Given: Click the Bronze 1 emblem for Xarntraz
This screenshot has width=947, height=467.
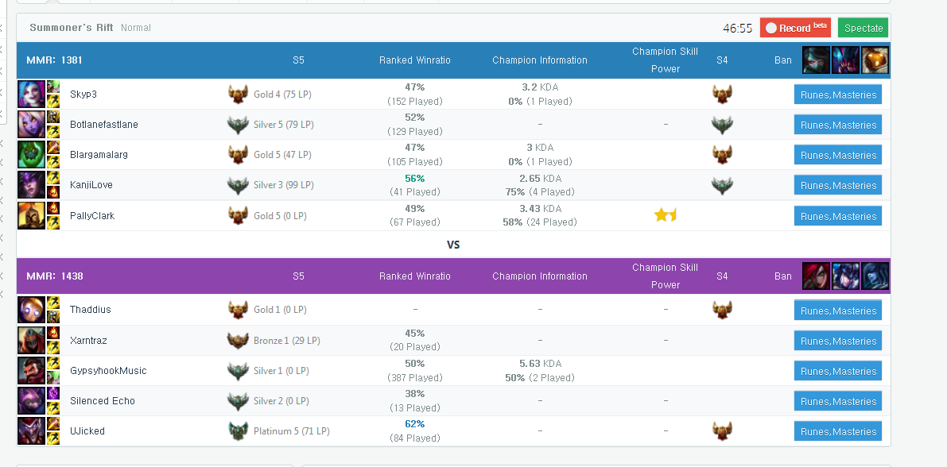Looking at the screenshot, I should (238, 340).
